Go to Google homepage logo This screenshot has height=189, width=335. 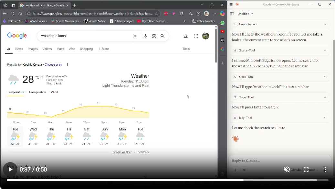17,36
